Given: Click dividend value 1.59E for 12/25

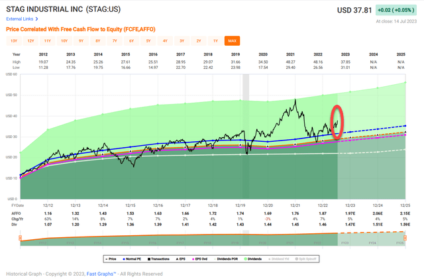Looking at the screenshot, I should coord(405,225).
